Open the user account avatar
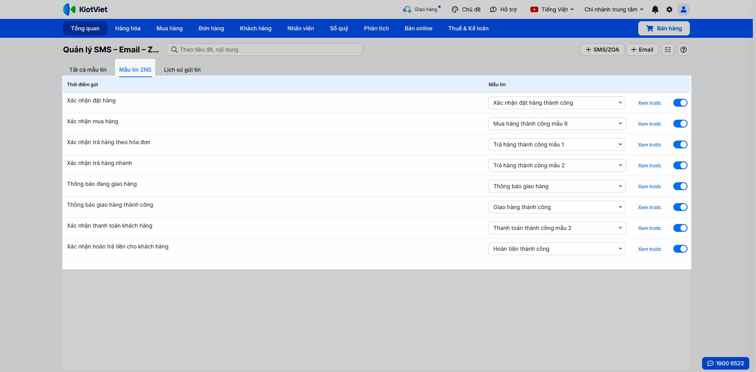The width and height of the screenshot is (756, 372). click(684, 9)
